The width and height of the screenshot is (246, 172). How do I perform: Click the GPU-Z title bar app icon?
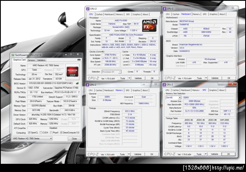tap(13, 55)
